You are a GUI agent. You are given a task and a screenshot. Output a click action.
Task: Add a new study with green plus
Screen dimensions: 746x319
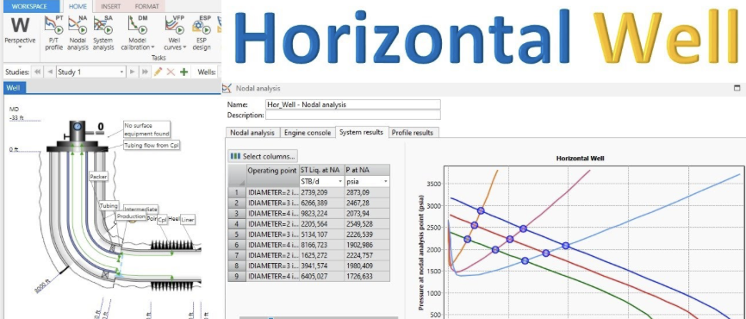pyautogui.click(x=183, y=72)
